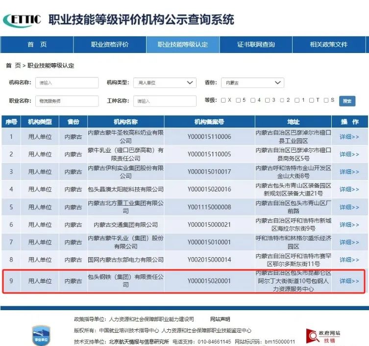The image size is (369, 346).
Task: Select the cell Y000015020001
Action: coord(209,281)
